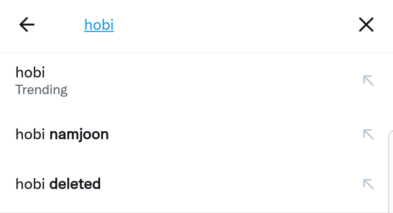Image resolution: width=393 pixels, height=213 pixels.
Task: Click blank space in the 'hobi deleted' row
Action: (230, 184)
